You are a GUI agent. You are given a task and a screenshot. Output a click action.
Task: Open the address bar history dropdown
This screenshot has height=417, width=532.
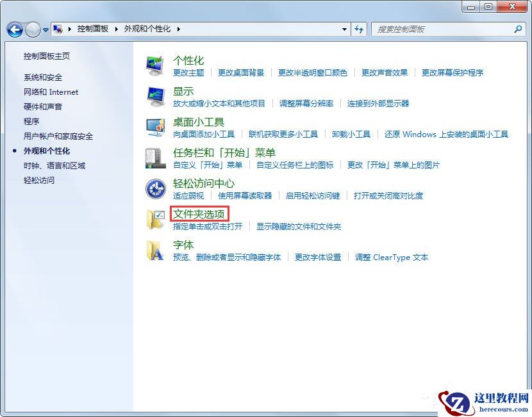[344, 29]
